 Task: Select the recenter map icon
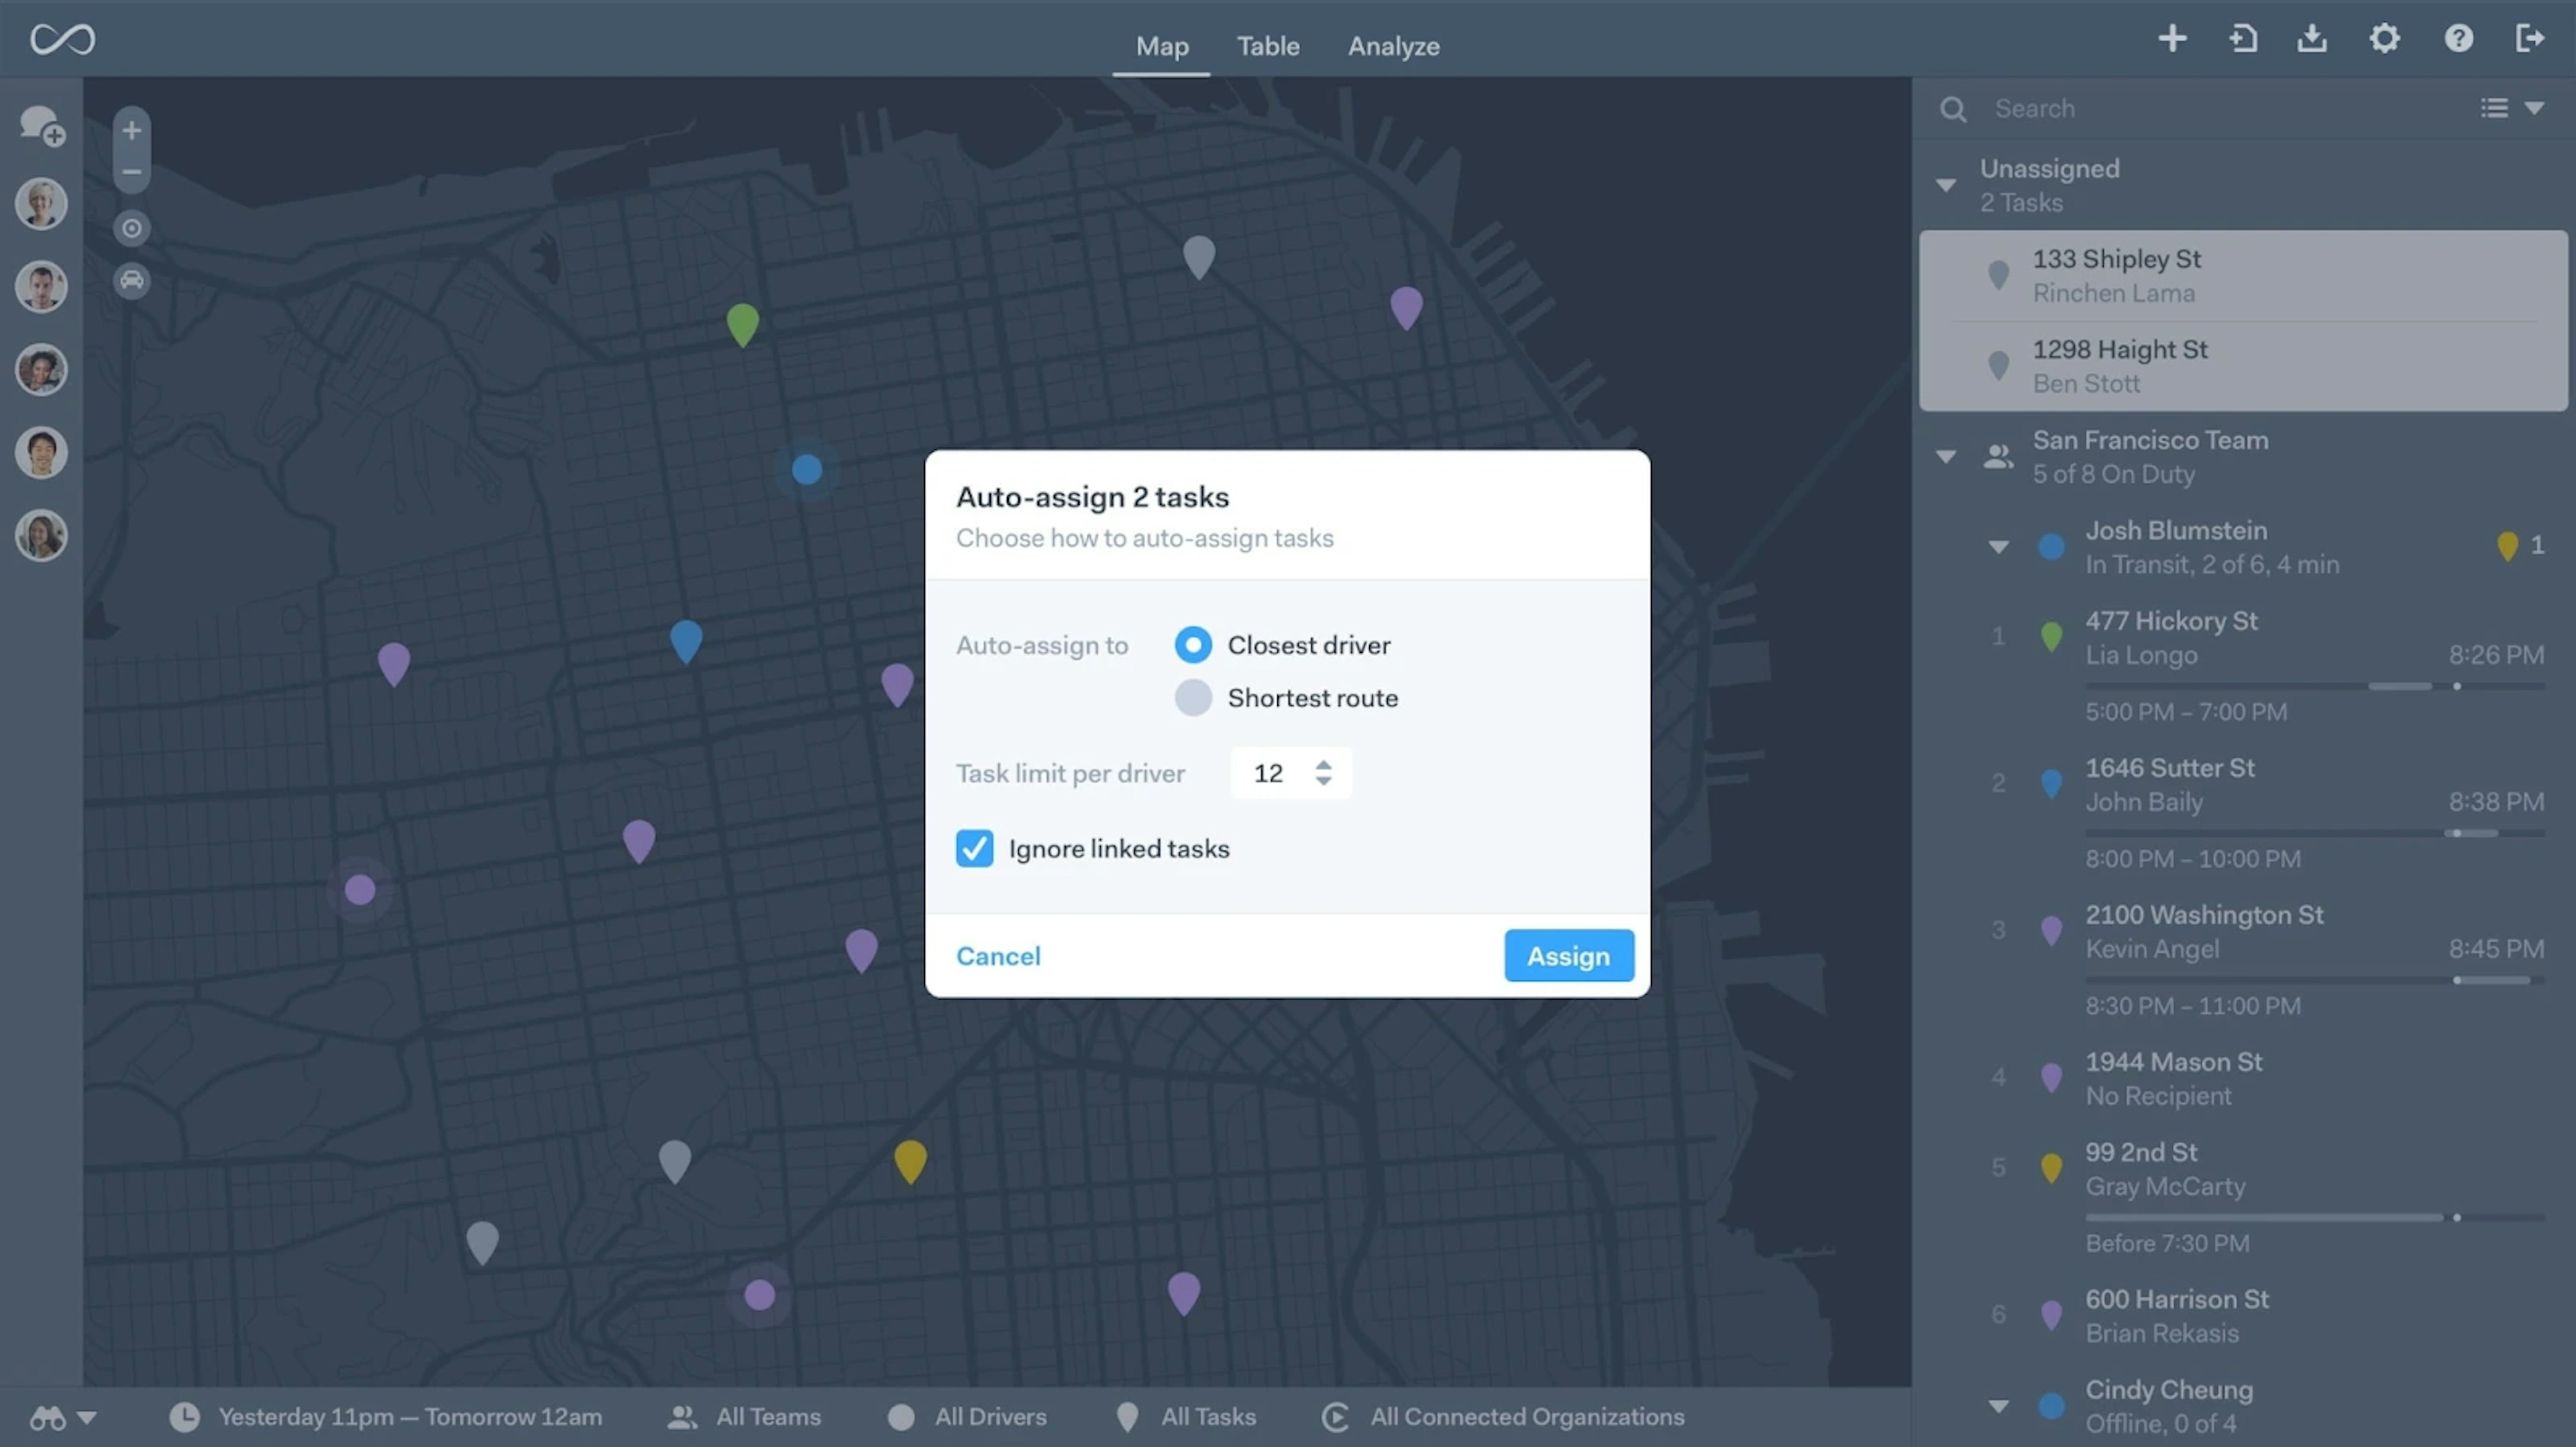[x=133, y=227]
